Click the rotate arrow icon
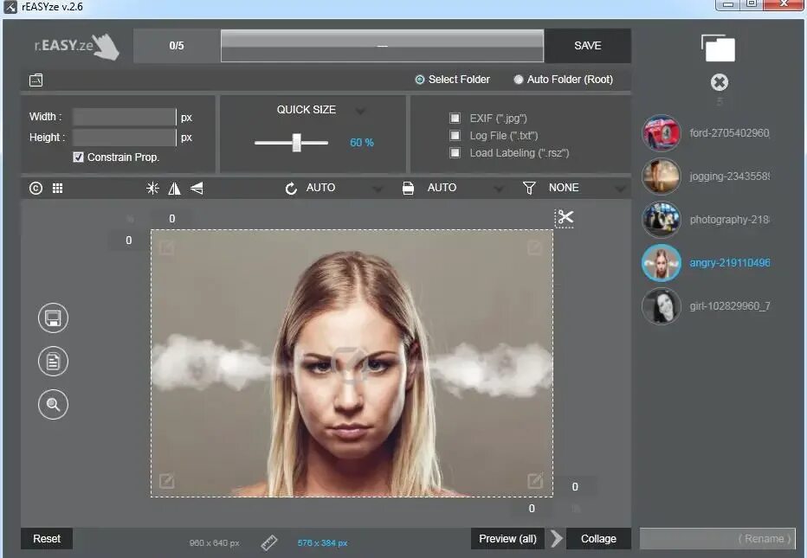Viewport: 807px width, 558px height. (x=291, y=189)
